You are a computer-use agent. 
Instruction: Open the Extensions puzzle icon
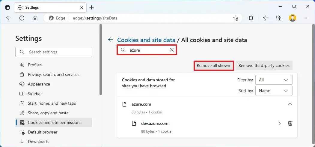point(251,18)
